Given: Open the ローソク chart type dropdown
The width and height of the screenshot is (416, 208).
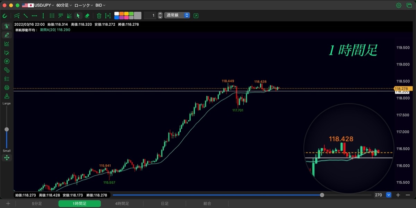Looking at the screenshot, I should [84, 5].
